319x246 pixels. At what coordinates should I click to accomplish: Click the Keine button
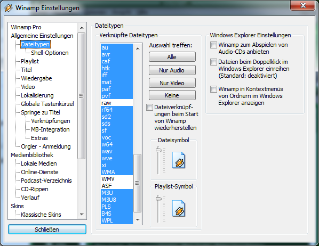[172, 95]
